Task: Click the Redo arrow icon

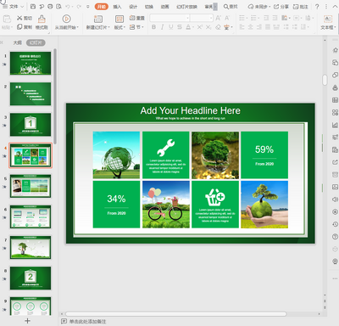Action: pos(79,6)
